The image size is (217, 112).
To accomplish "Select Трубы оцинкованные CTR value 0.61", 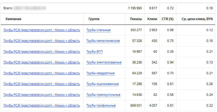I will pyautogui.click(x=170, y=84).
